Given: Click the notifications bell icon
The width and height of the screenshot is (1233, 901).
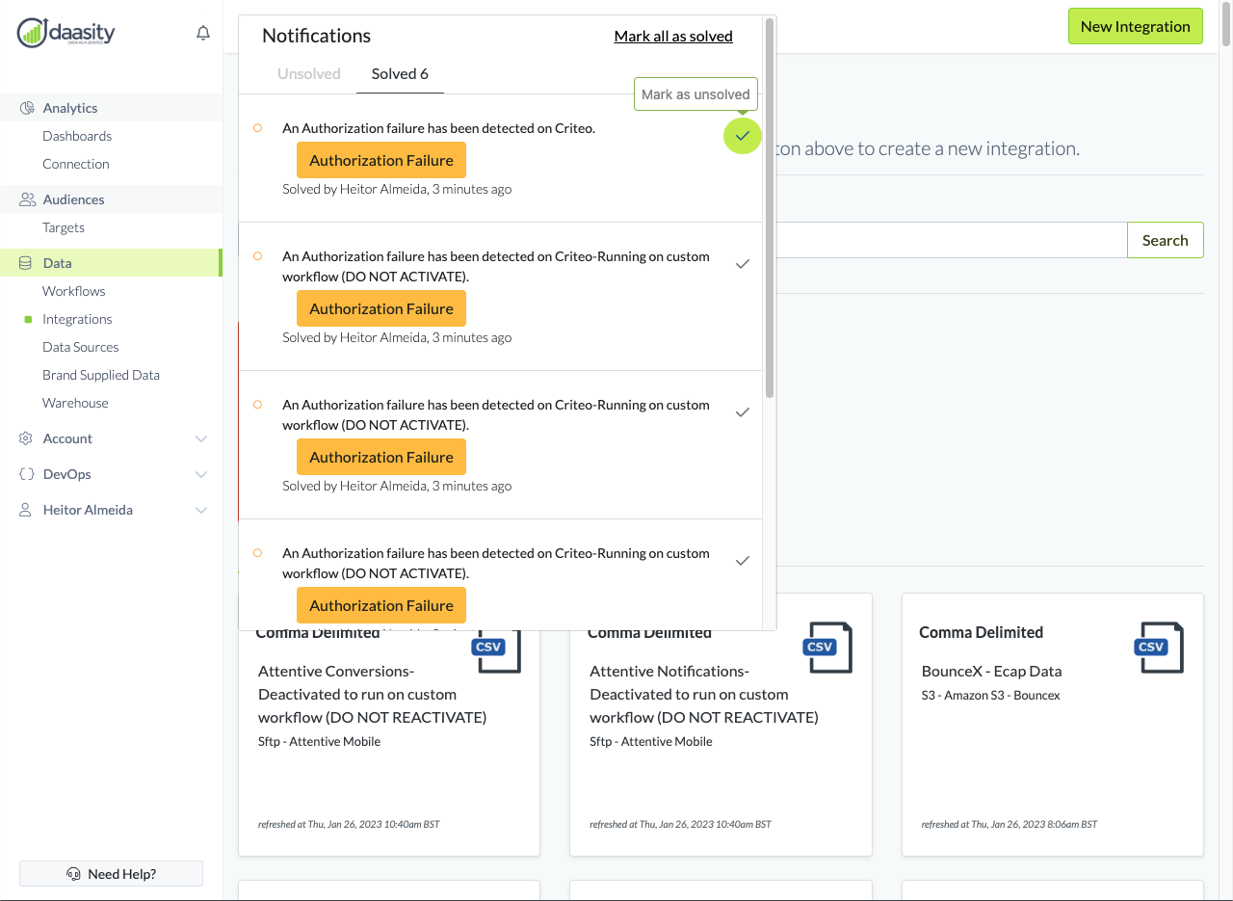Looking at the screenshot, I should coord(203,34).
